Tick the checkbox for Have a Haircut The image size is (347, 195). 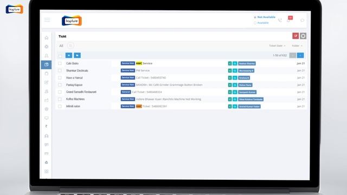tap(60, 78)
